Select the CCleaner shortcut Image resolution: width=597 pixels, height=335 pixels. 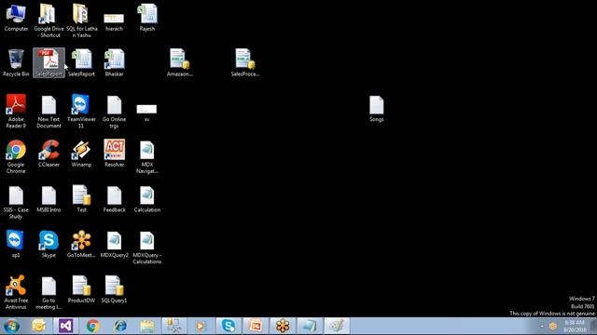[49, 154]
